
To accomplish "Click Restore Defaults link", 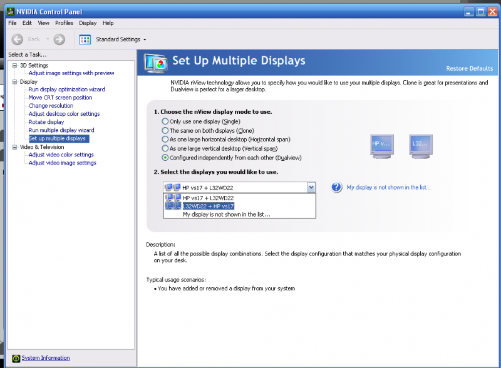I will pos(469,68).
